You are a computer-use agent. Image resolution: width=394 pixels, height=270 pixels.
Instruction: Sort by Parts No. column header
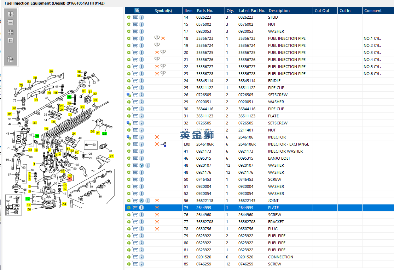(210, 11)
